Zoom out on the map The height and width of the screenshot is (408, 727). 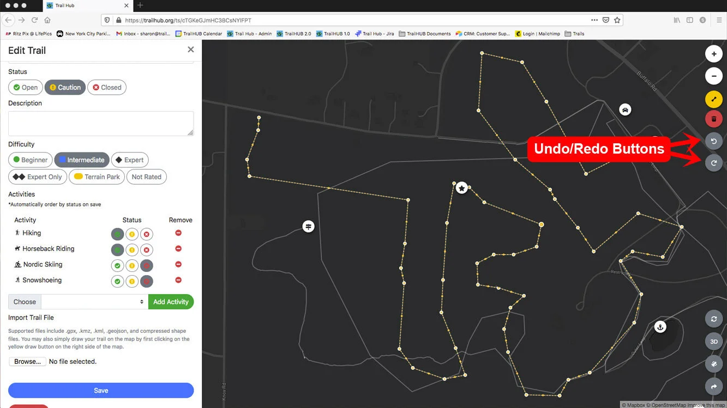click(x=714, y=76)
